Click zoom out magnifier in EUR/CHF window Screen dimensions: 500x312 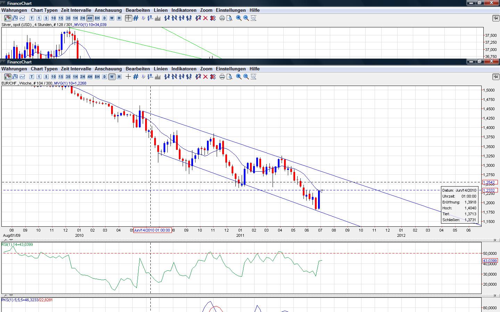pos(246,77)
